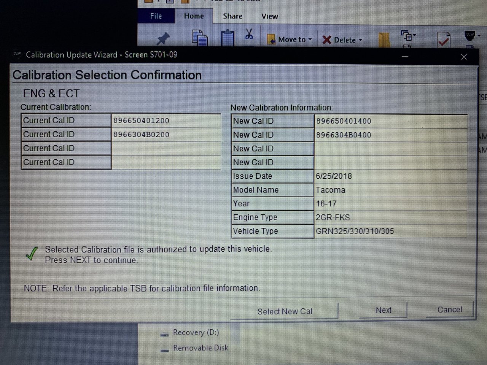Click the Cancel button
The width and height of the screenshot is (487, 365).
point(449,309)
